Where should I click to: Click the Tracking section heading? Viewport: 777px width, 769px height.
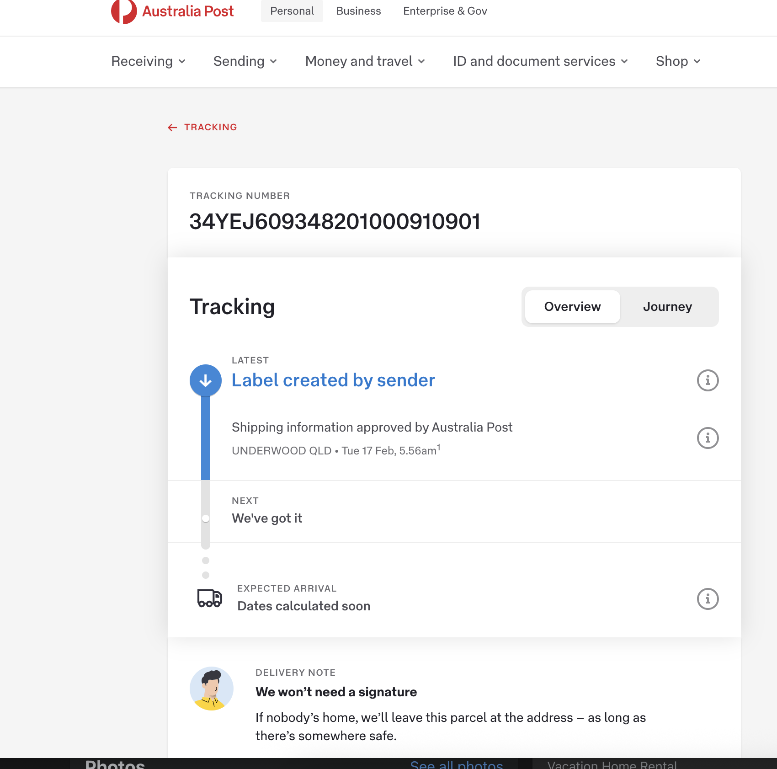tap(232, 307)
